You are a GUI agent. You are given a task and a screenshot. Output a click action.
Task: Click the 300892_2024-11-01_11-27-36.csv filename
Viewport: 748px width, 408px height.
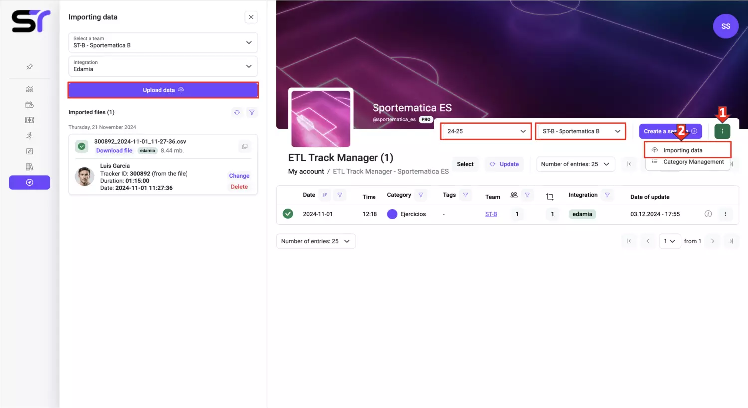140,142
